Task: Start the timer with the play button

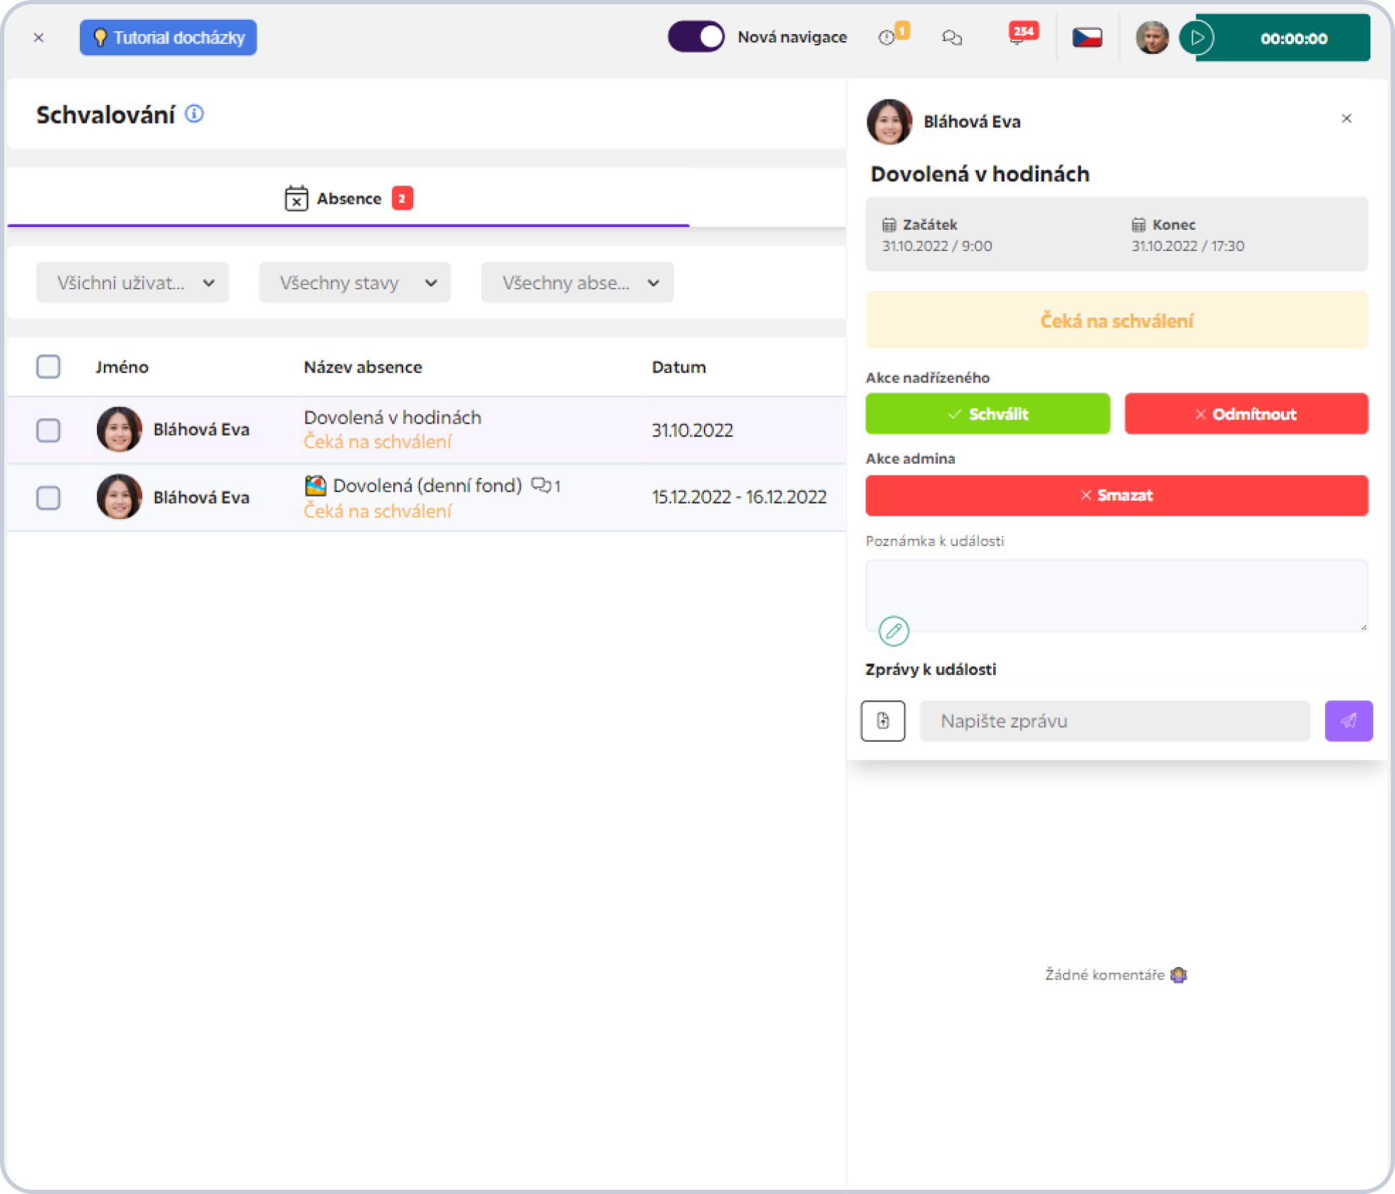Action: pos(1197,37)
